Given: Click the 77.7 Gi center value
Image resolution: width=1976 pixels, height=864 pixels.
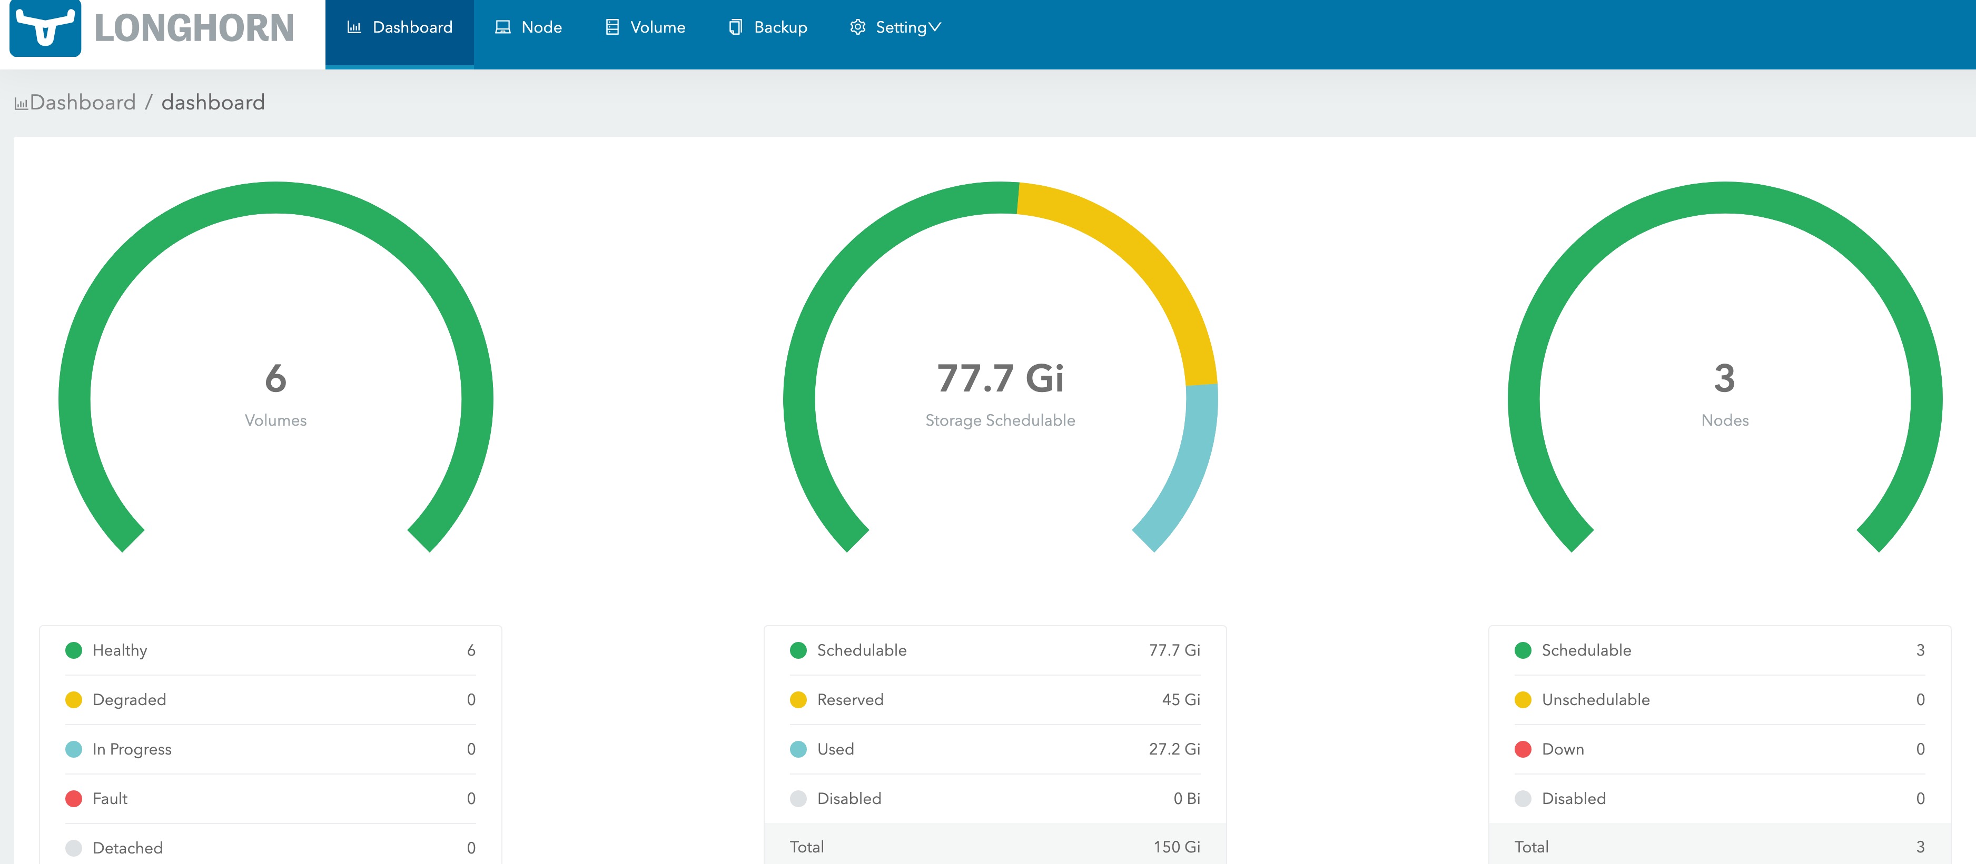Looking at the screenshot, I should [1000, 378].
